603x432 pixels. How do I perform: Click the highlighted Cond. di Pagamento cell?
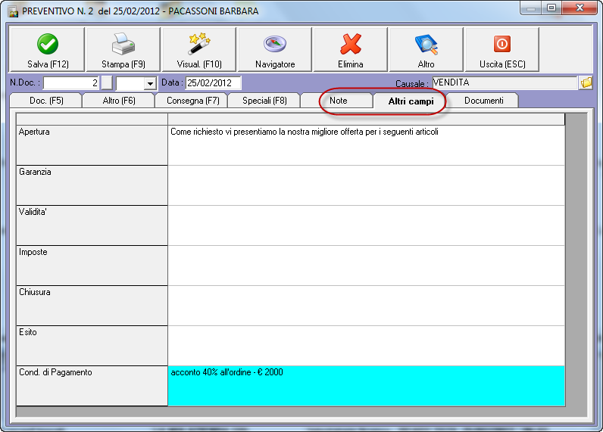(x=367, y=386)
